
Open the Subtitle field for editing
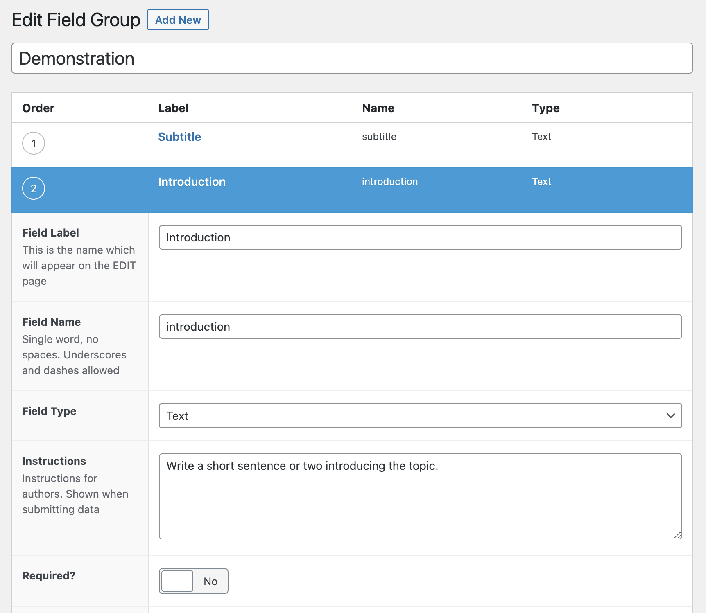pos(179,137)
